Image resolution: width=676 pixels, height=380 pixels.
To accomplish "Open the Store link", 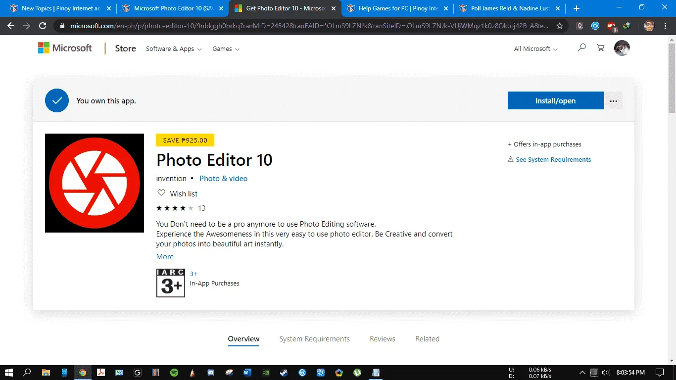I will click(x=125, y=48).
